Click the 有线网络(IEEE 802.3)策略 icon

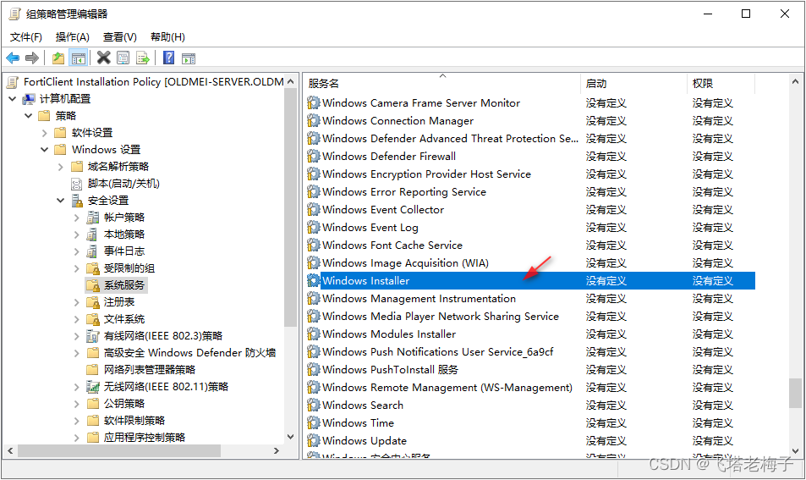pyautogui.click(x=92, y=336)
